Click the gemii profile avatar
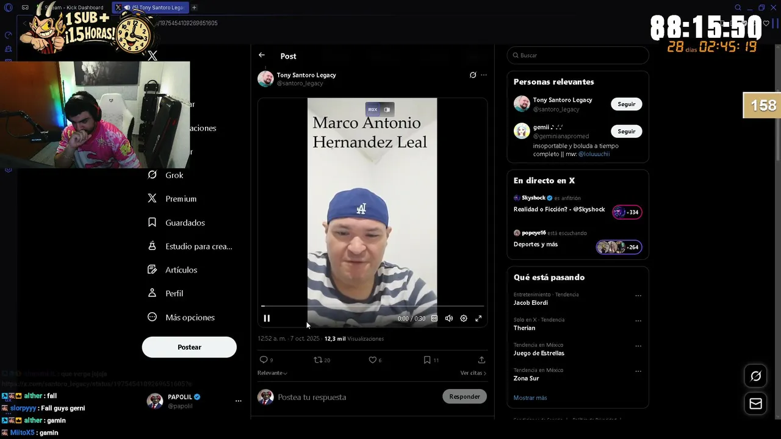The height and width of the screenshot is (439, 781). point(522,131)
